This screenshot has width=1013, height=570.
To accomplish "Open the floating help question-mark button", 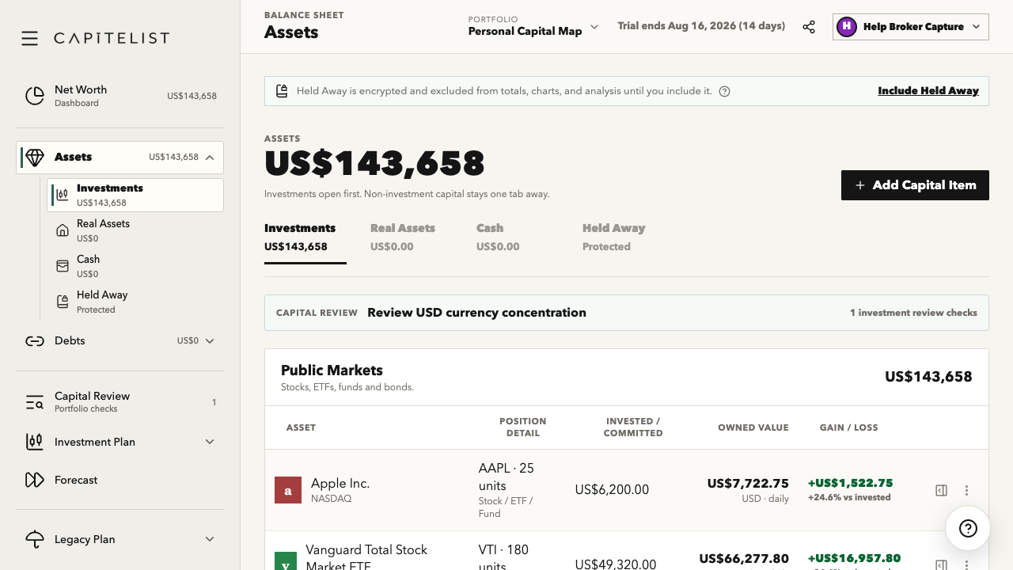I will point(968,528).
